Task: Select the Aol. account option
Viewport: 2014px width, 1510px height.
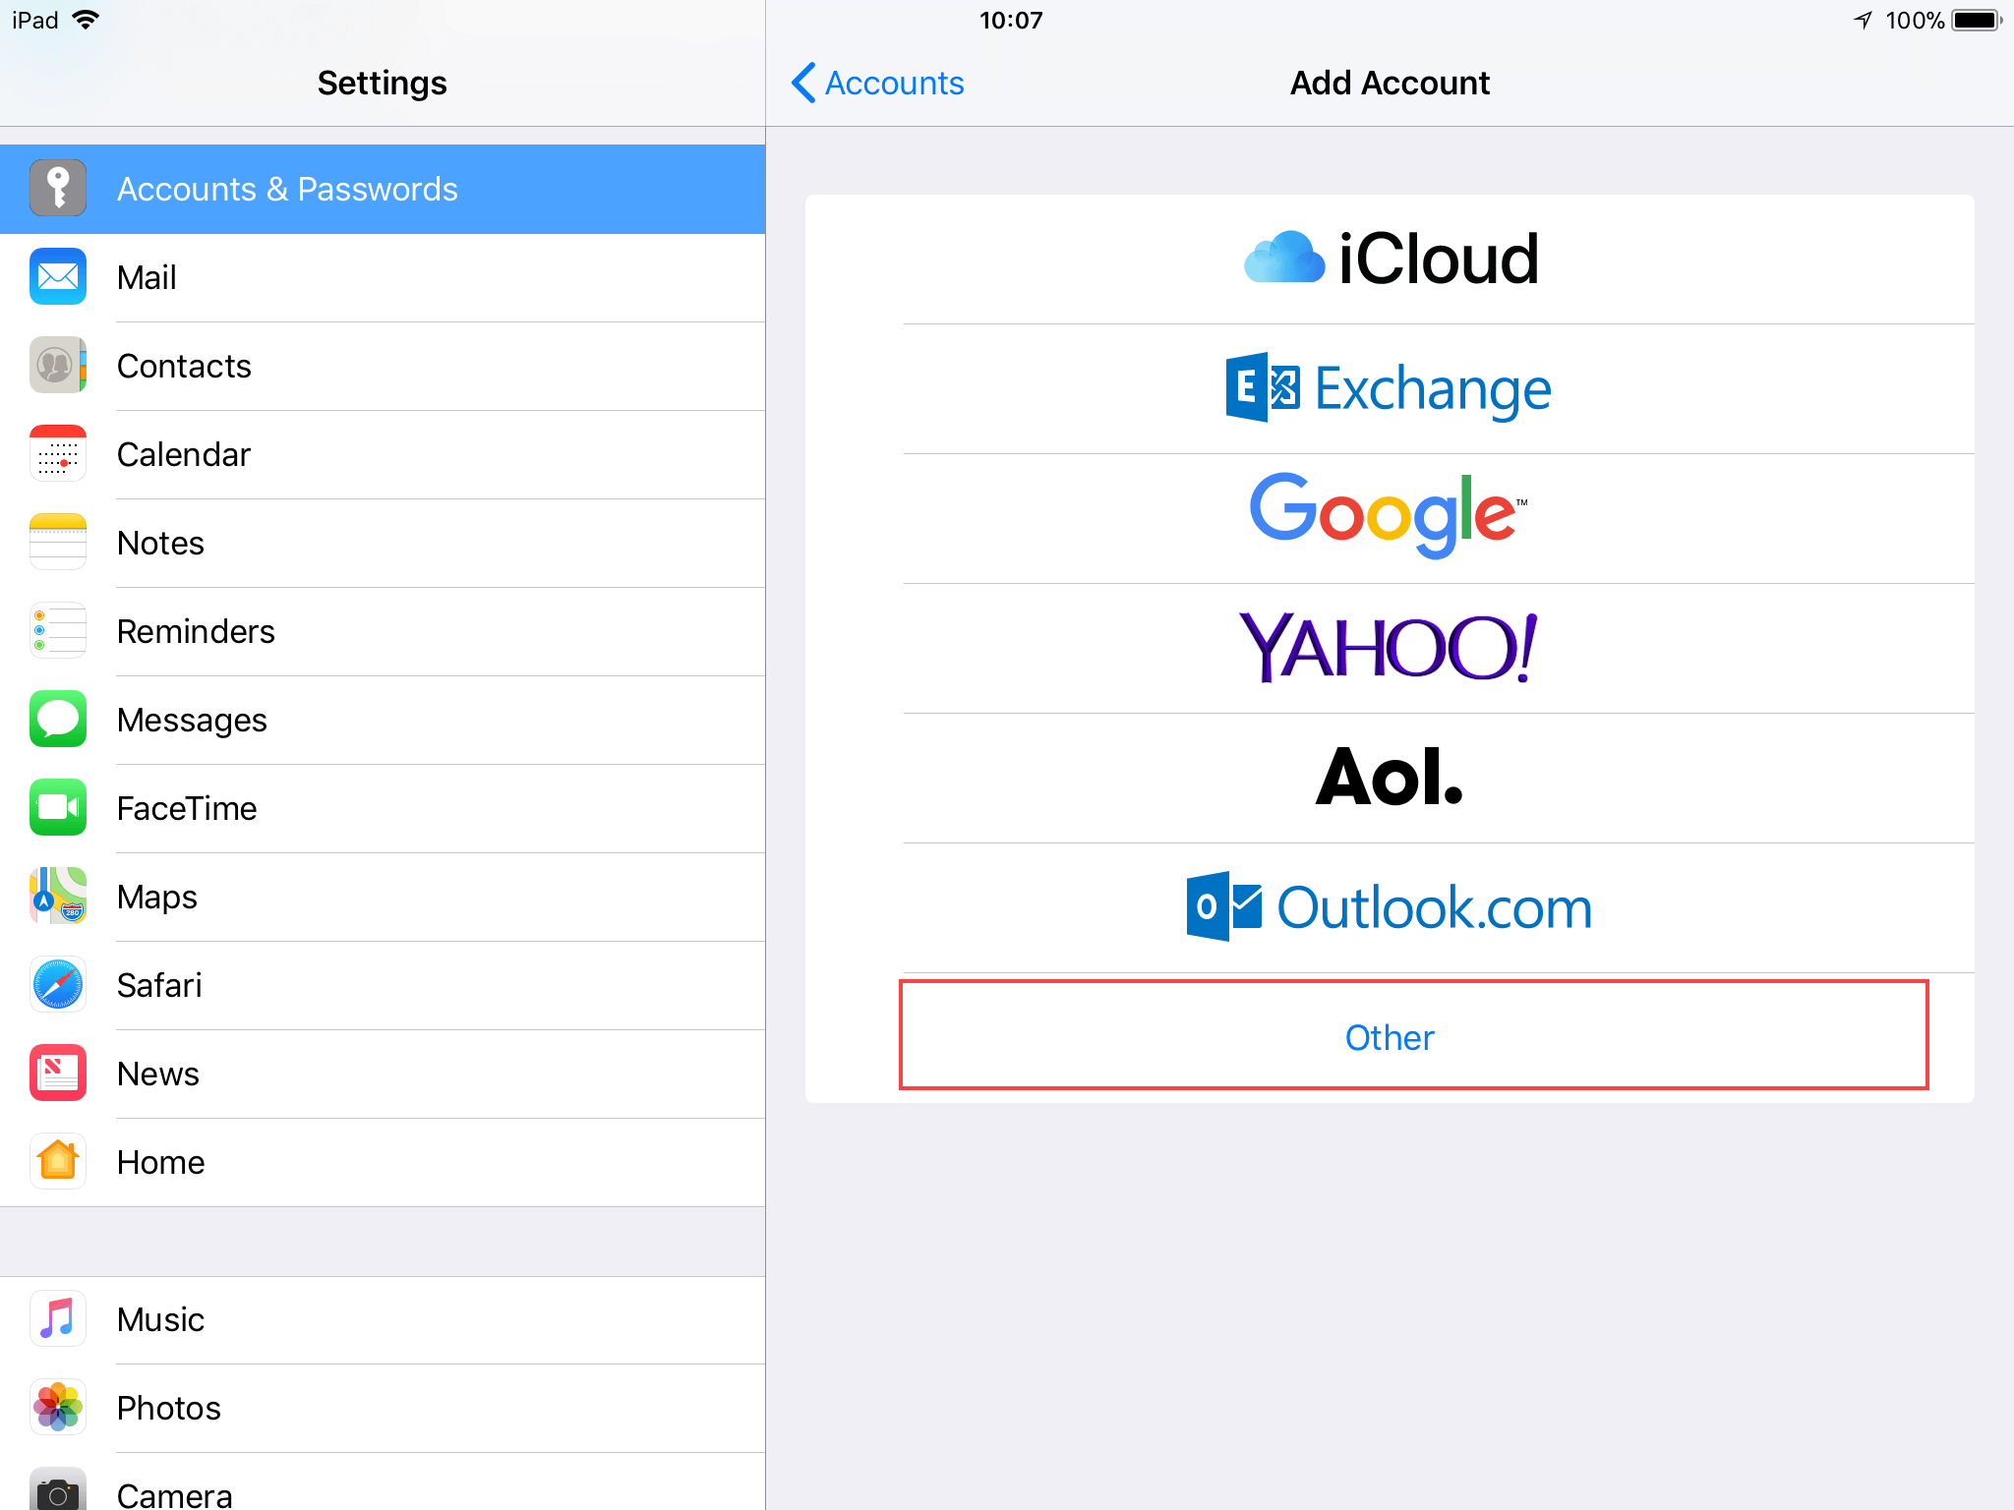Action: coord(1389,778)
